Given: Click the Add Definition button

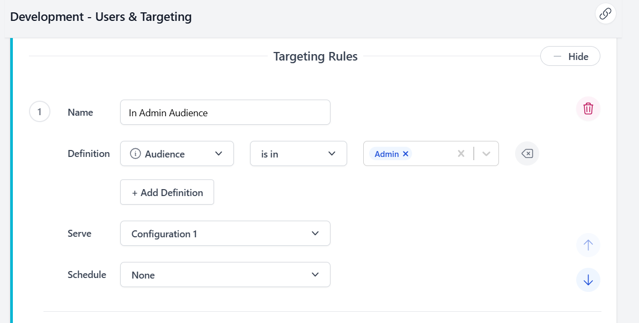Looking at the screenshot, I should point(167,192).
